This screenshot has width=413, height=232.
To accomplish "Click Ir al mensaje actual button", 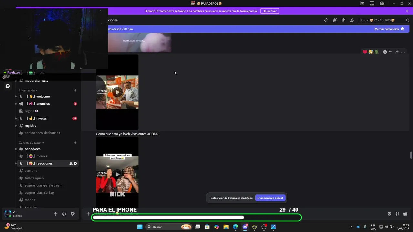I will pos(270,198).
